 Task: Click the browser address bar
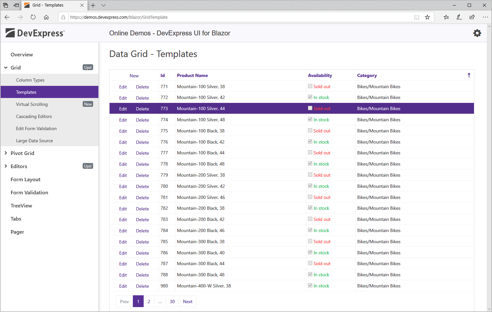[239, 17]
